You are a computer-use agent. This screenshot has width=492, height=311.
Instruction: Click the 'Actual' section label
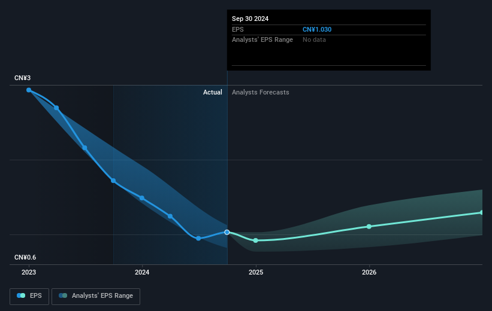(x=212, y=92)
